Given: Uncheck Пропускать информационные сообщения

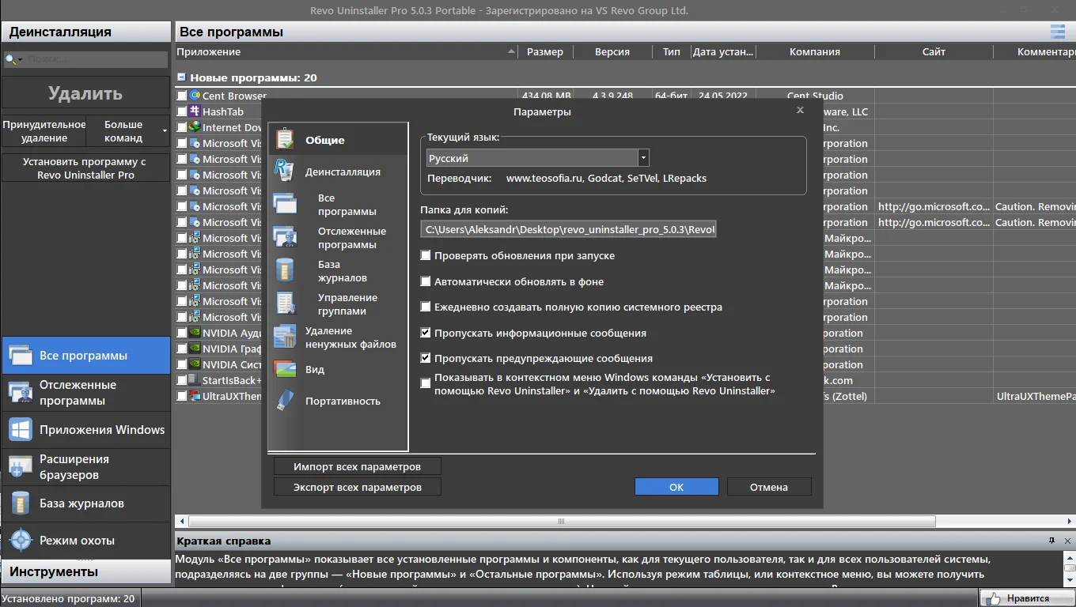Looking at the screenshot, I should coord(426,333).
